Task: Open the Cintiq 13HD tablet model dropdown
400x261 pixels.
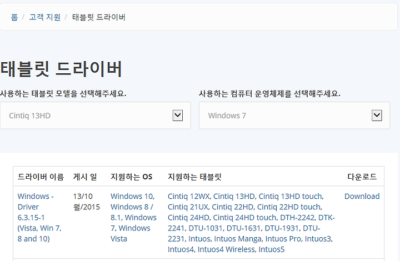Action: click(96, 116)
